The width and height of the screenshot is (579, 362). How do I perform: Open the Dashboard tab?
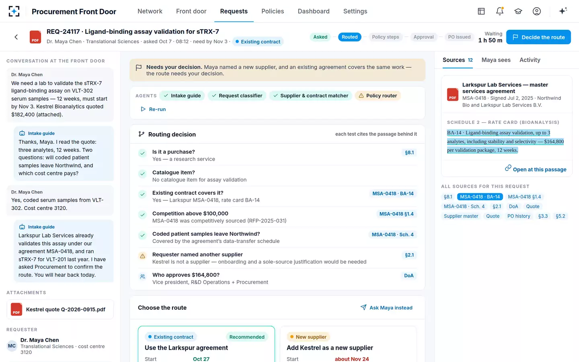point(314,11)
